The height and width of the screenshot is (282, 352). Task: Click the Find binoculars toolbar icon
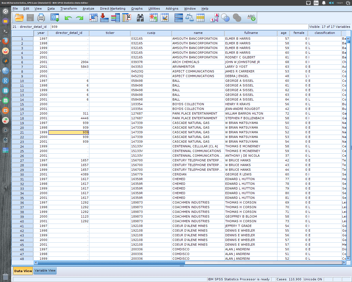(x=140, y=17)
